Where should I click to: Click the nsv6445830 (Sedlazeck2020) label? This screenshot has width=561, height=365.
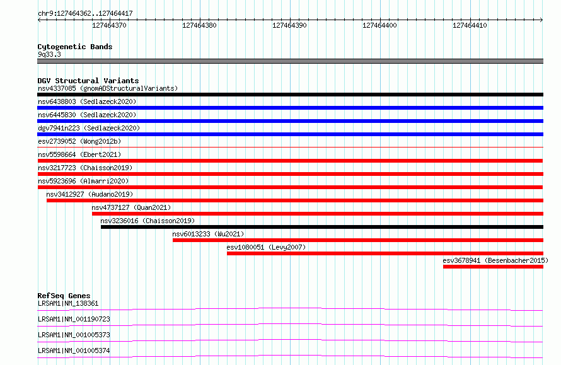click(87, 115)
